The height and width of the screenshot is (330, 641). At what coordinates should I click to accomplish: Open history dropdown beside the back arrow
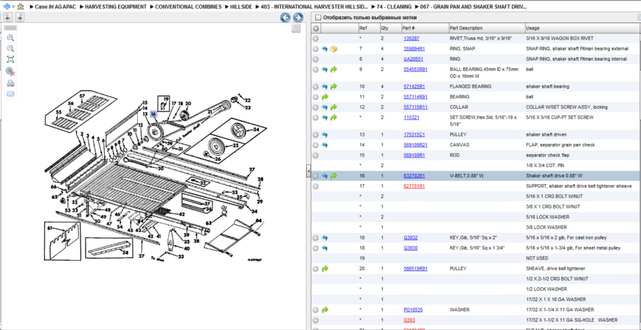pyautogui.click(x=13, y=7)
